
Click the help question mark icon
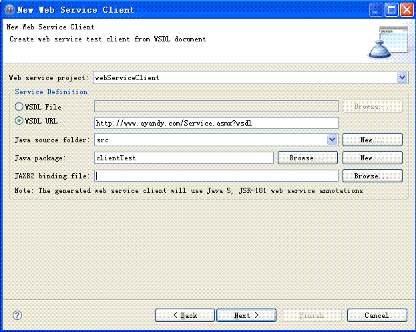coord(17,315)
